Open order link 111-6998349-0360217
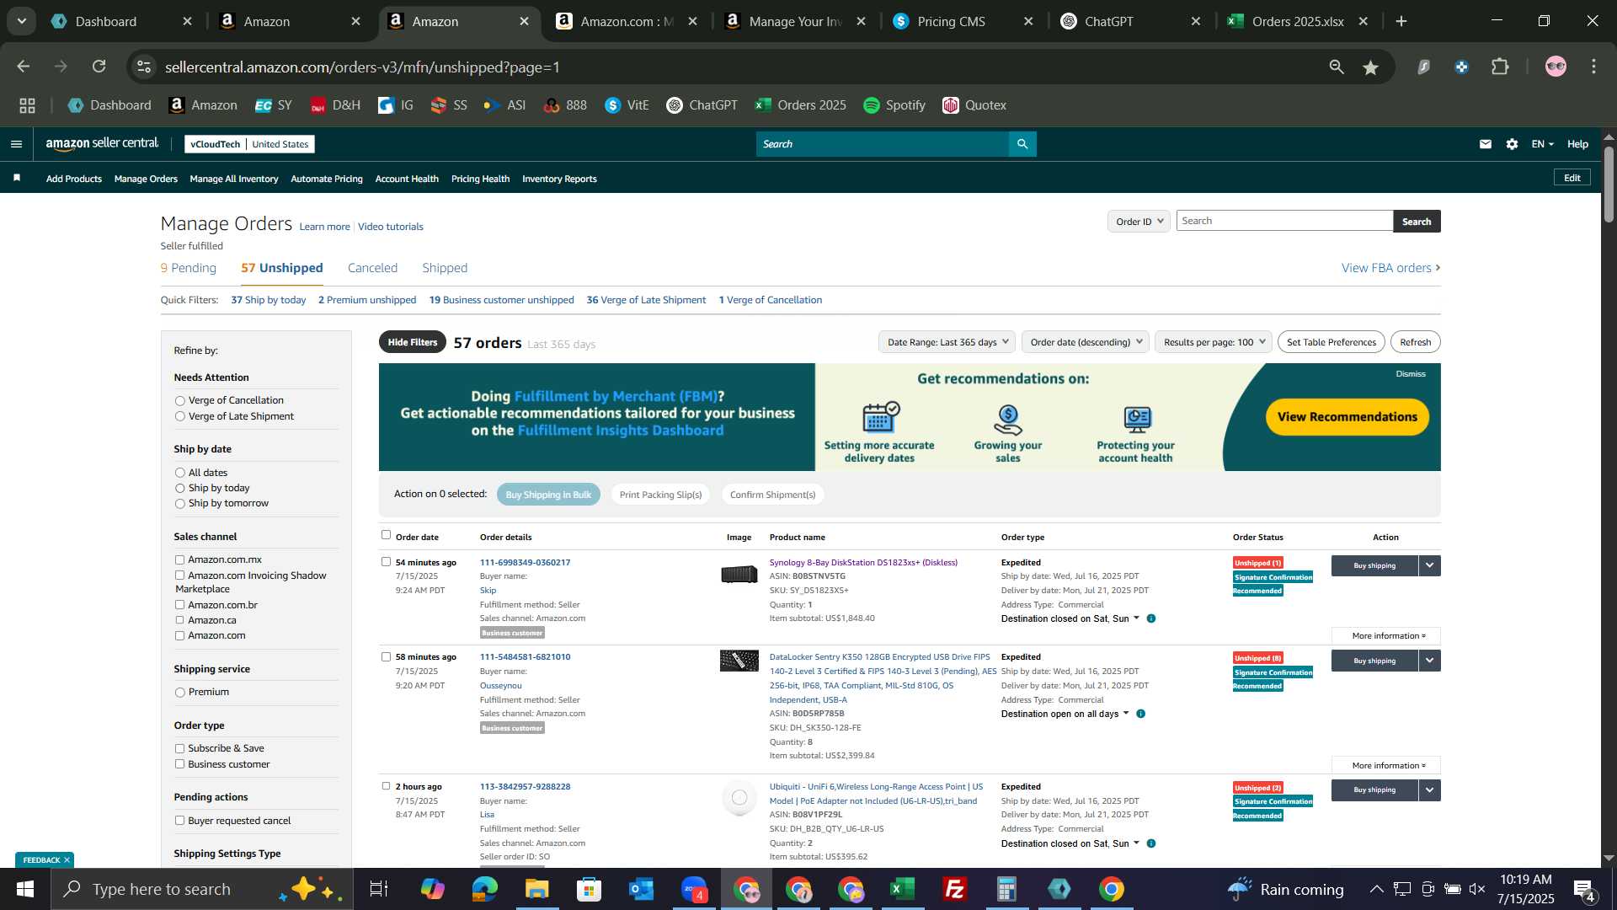This screenshot has height=910, width=1617. tap(525, 562)
